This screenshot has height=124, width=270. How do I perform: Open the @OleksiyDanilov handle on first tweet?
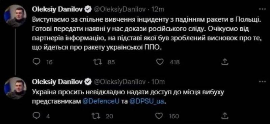(x=120, y=10)
